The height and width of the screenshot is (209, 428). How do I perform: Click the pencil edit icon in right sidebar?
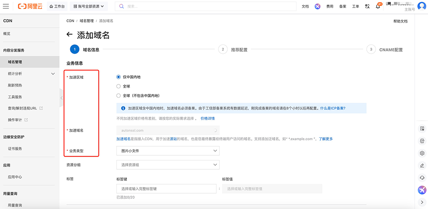coord(422,165)
